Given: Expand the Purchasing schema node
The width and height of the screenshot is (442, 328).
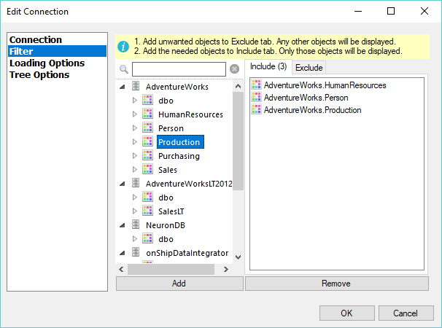Looking at the screenshot, I should (135, 155).
